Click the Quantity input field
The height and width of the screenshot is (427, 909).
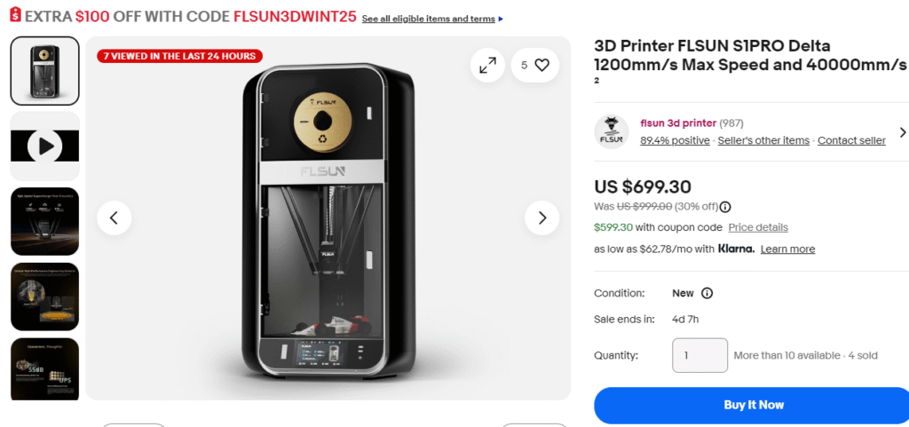(x=700, y=355)
